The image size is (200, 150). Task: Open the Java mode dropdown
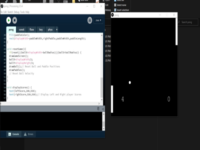coord(98,20)
